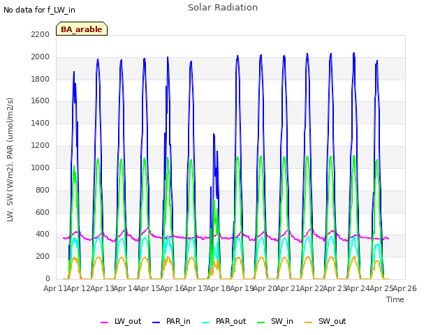Click the cyan PAR_out legend marker
Viewport: 447px width, 335px height.
(205, 322)
